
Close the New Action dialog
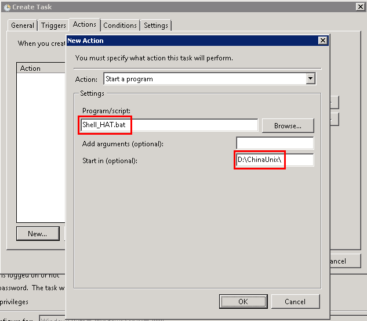point(322,41)
